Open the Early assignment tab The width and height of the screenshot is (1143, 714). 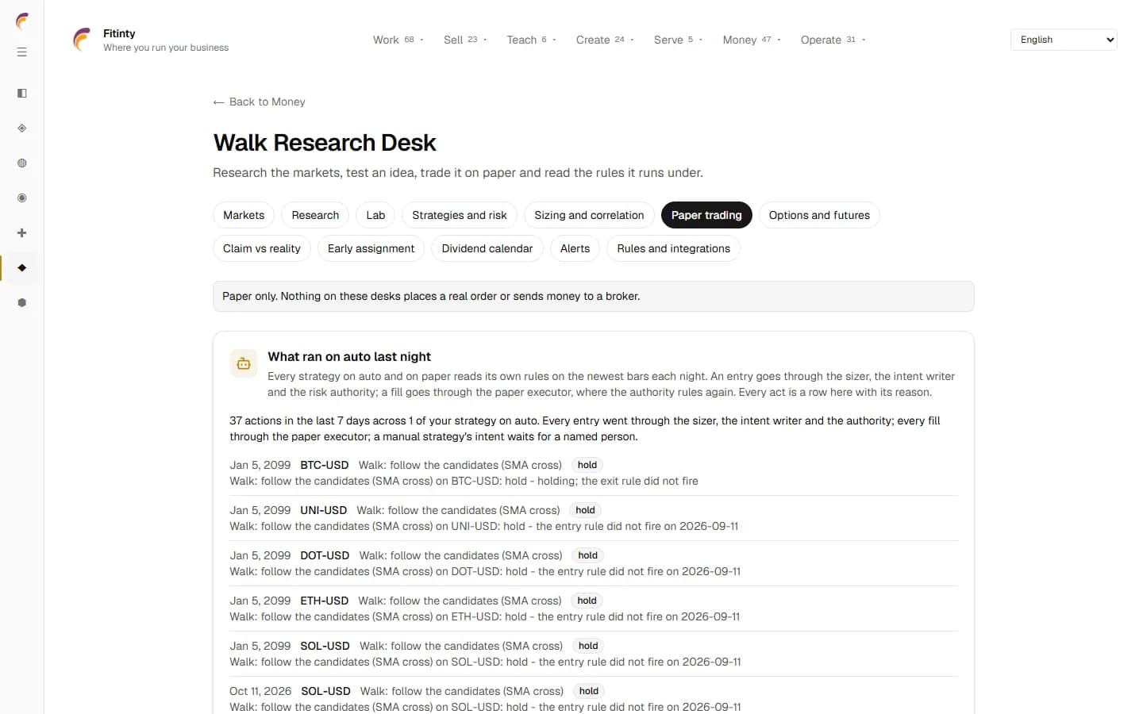click(371, 248)
